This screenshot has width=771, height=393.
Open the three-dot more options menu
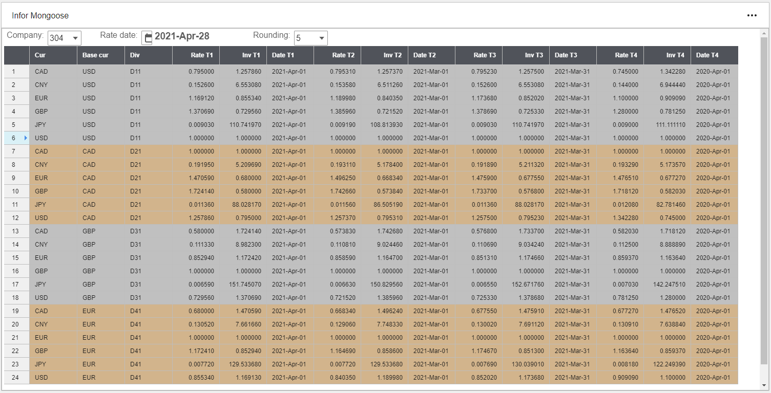[752, 15]
